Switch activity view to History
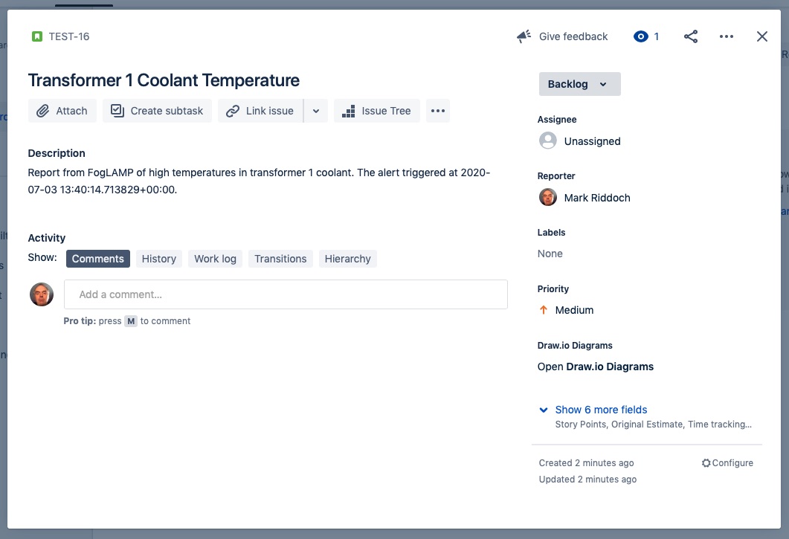This screenshot has height=539, width=789. [x=158, y=258]
